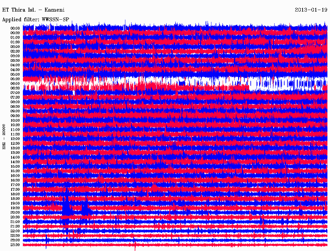Select the 01:00 time label
This screenshot has width=330, height=251.
point(15,37)
